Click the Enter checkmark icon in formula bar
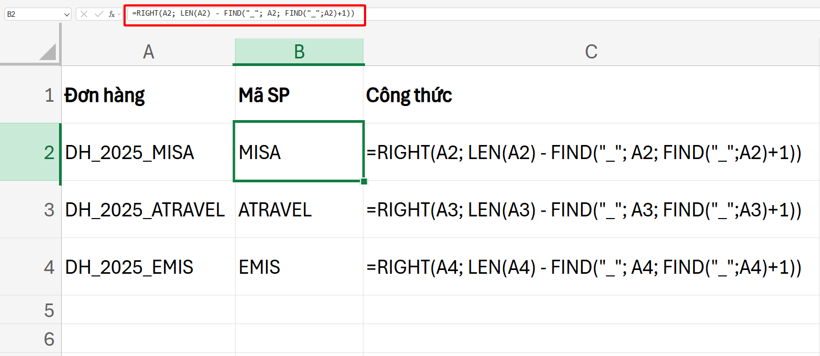820x356 pixels. 98,14
